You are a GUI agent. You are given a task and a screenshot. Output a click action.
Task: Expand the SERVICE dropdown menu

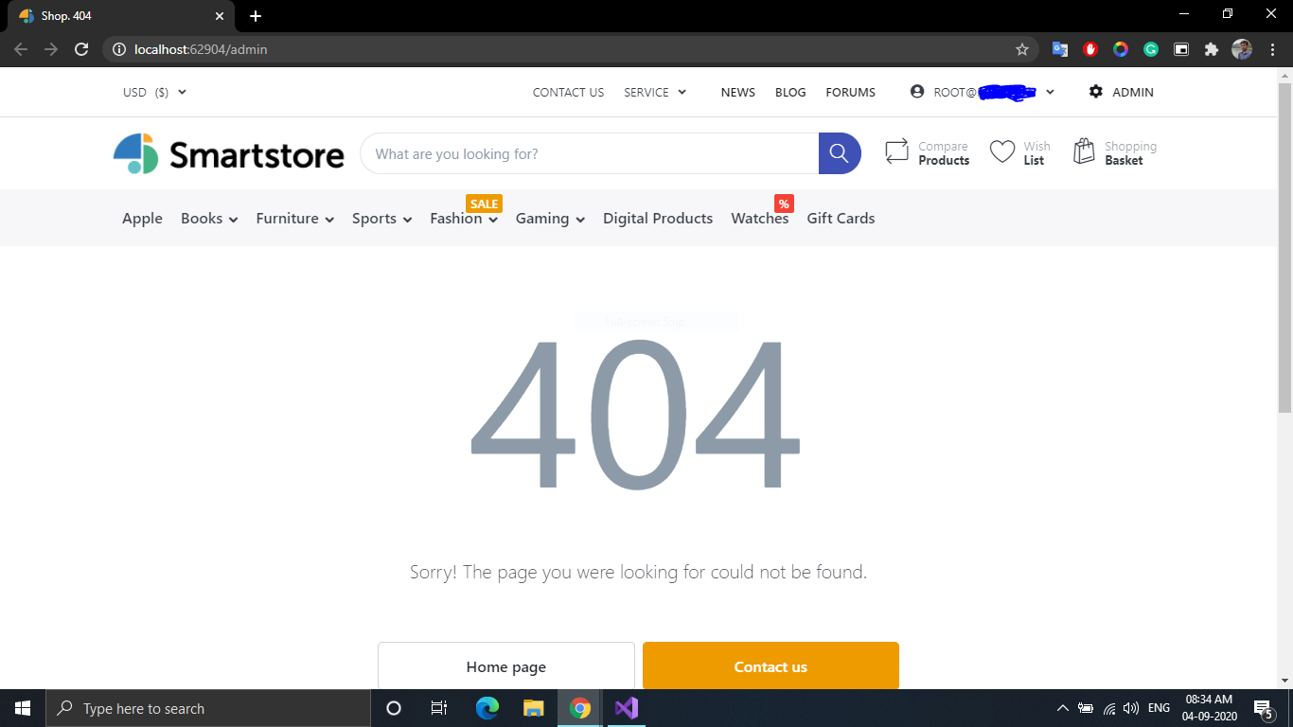pyautogui.click(x=655, y=92)
